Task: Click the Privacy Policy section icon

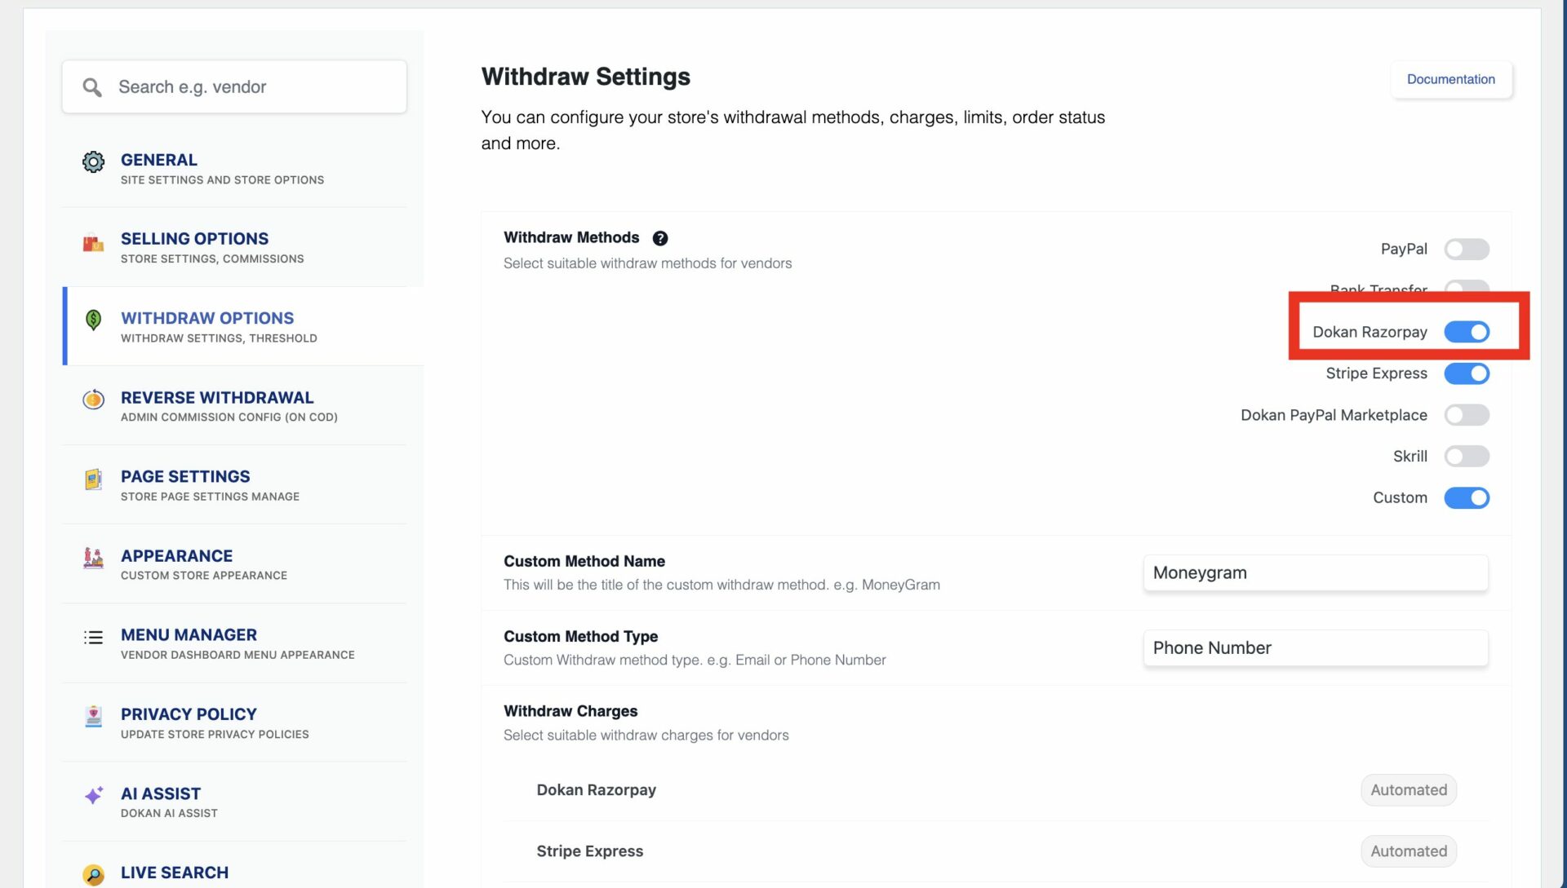Action: [93, 717]
